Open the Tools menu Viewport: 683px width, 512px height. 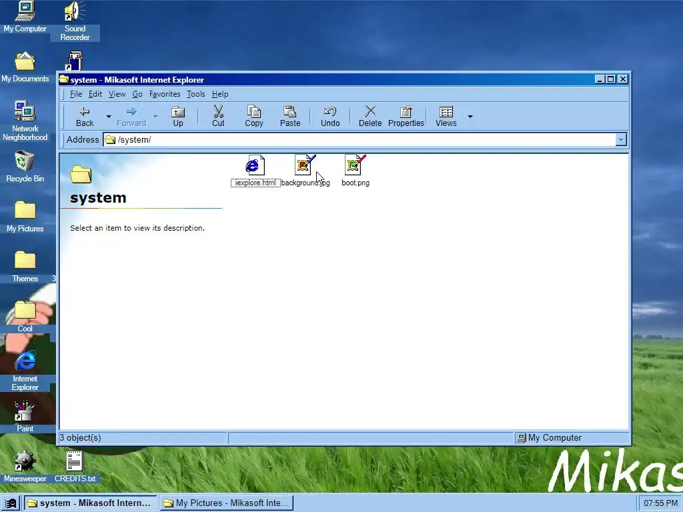[195, 94]
